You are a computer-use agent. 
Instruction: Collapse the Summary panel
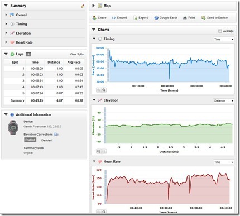point(6,6)
